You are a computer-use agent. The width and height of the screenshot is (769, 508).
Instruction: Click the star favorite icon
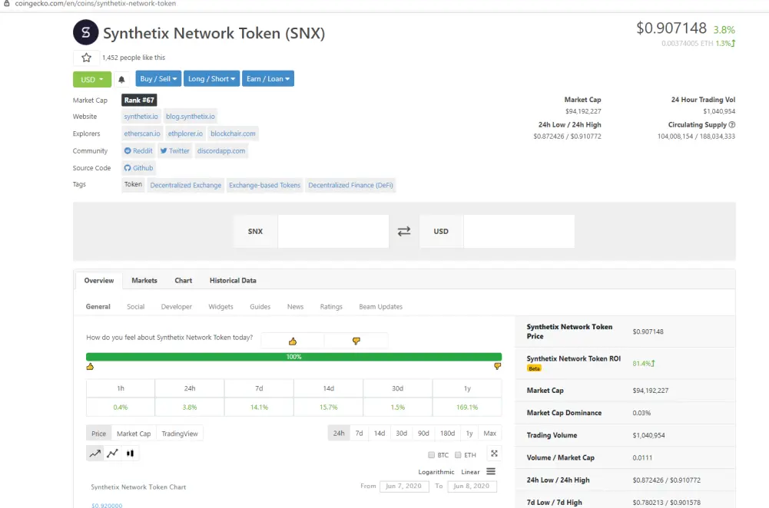[x=86, y=58]
